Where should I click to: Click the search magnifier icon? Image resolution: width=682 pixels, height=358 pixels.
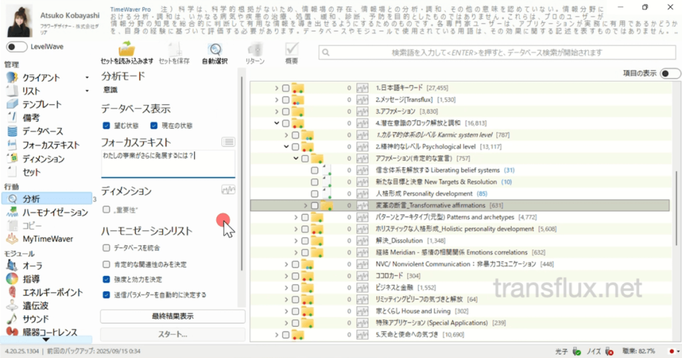pyautogui.click(x=326, y=53)
